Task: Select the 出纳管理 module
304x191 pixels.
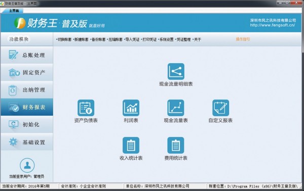Action: (x=27, y=90)
